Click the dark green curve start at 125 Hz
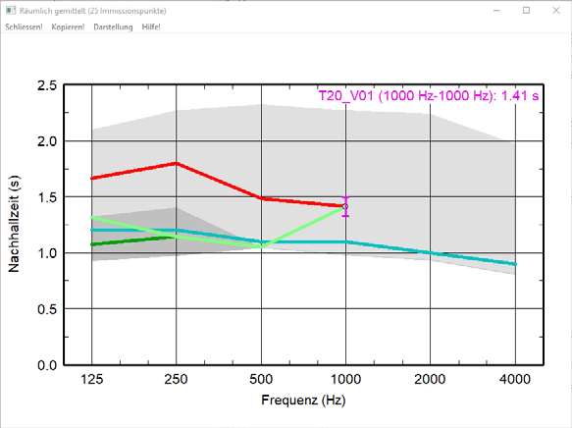Viewport: 572px width, 428px height. pos(92,244)
